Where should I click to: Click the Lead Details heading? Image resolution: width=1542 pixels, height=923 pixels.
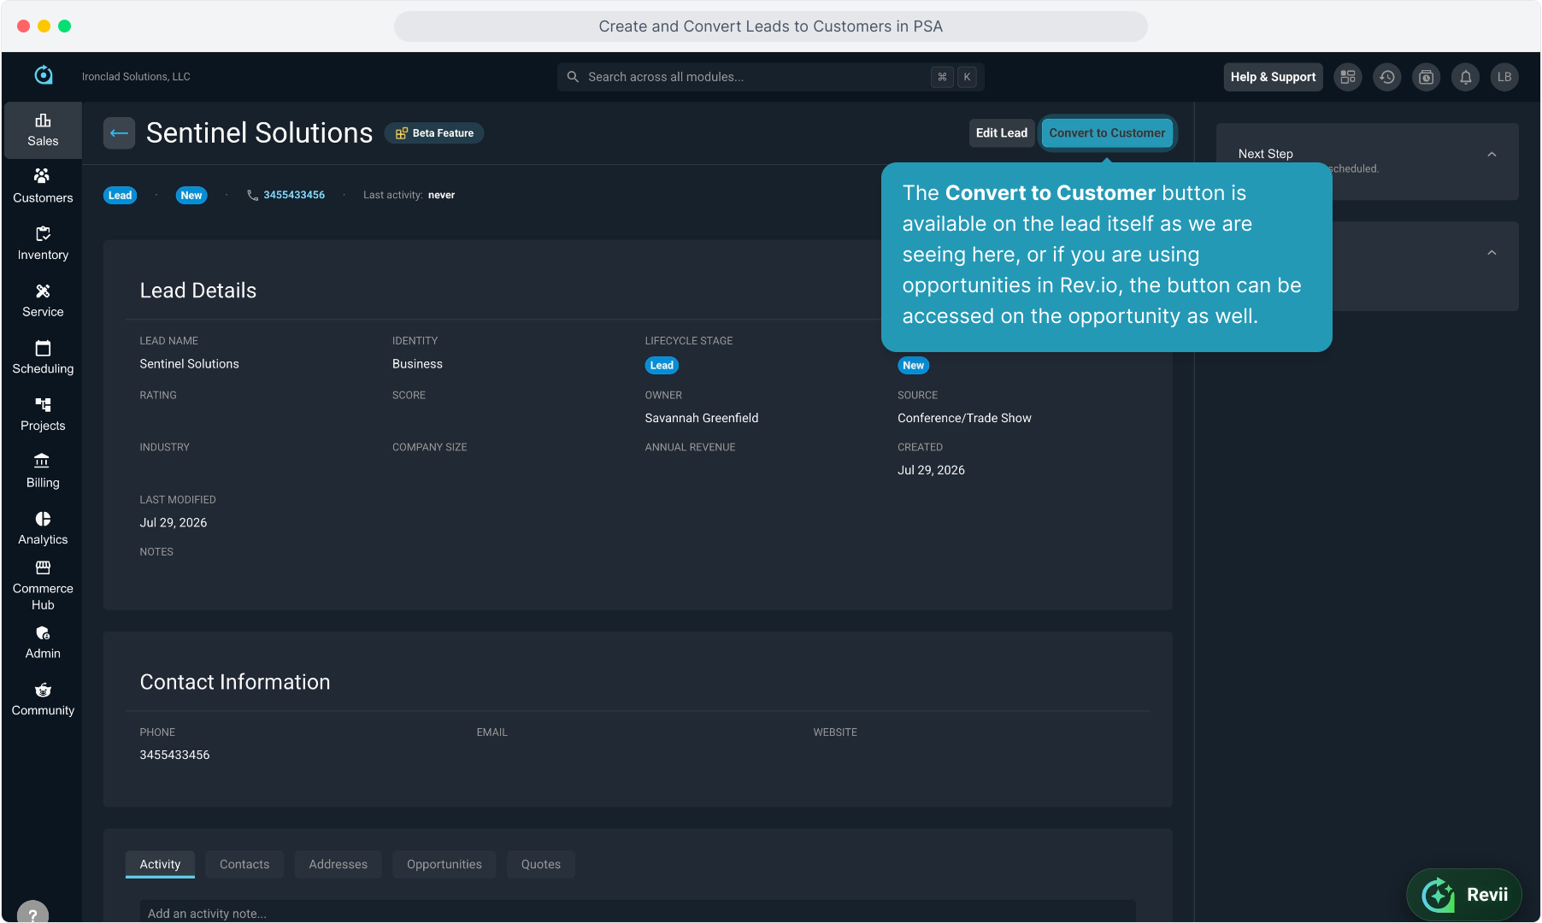click(x=198, y=291)
